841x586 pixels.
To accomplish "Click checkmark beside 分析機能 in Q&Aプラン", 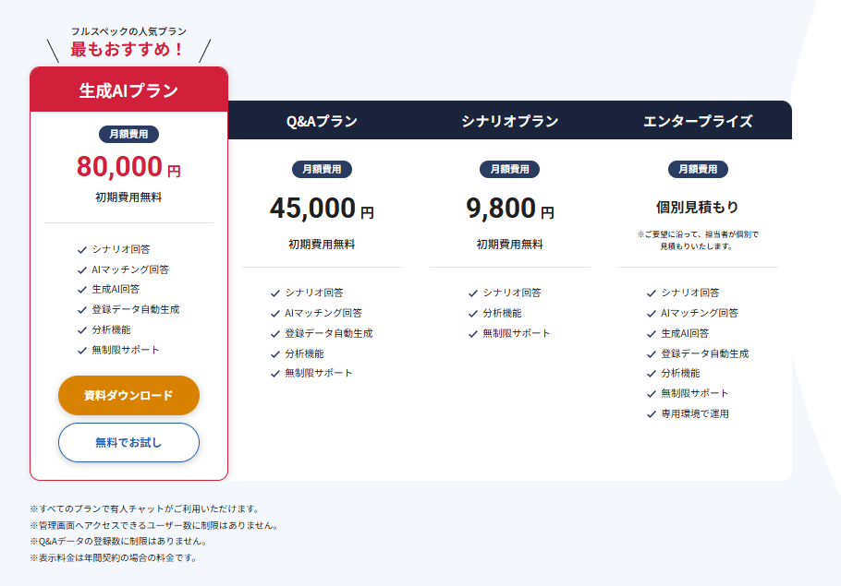I will pos(275,354).
